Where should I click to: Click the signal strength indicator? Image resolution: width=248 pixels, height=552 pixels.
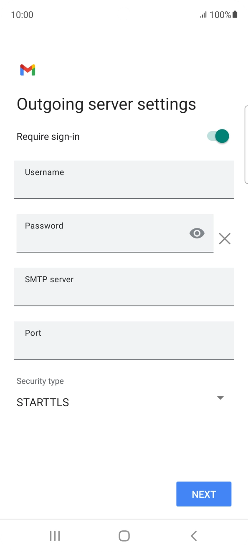[203, 15]
